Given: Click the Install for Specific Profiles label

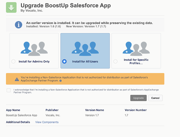Looking at the screenshot, I should [x=136, y=61].
